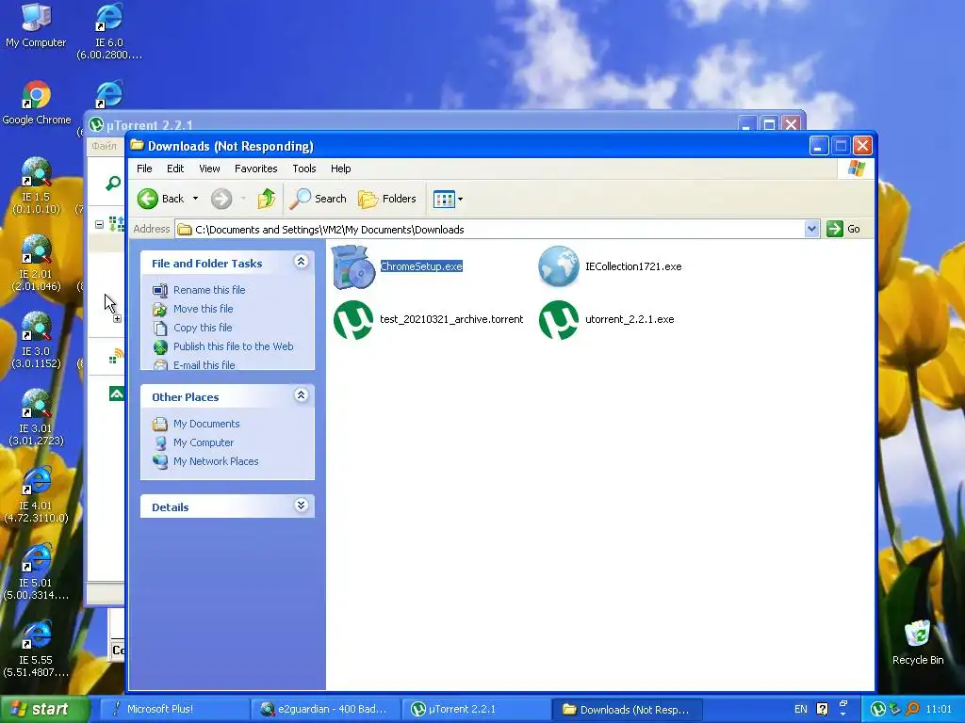Expand the Details panel

pyautogui.click(x=301, y=506)
